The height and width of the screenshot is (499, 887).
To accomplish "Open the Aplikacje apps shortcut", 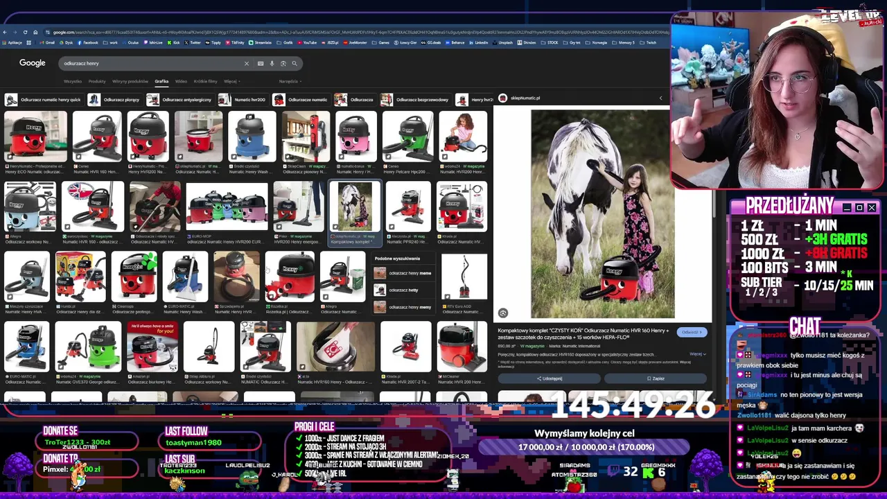I will (12, 42).
